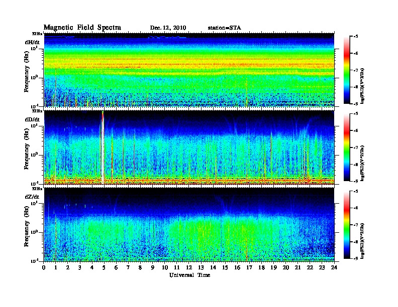Click the dD/dt panel label
The width and height of the screenshot is (398, 307).
[32, 119]
